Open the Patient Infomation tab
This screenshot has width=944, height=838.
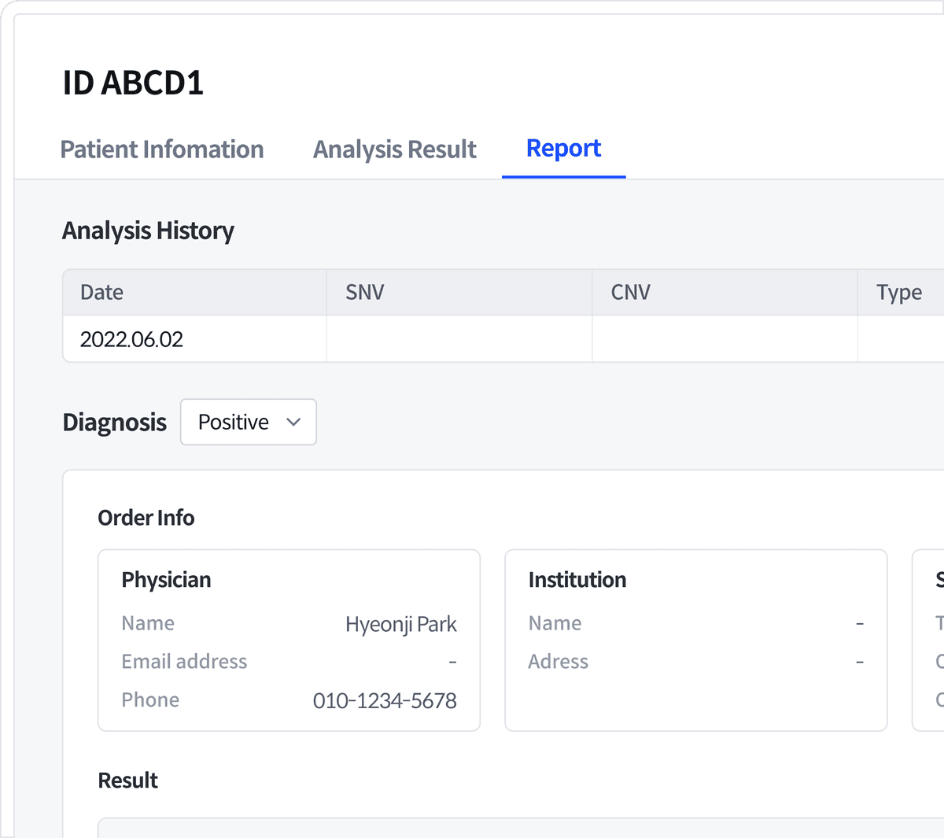161,149
